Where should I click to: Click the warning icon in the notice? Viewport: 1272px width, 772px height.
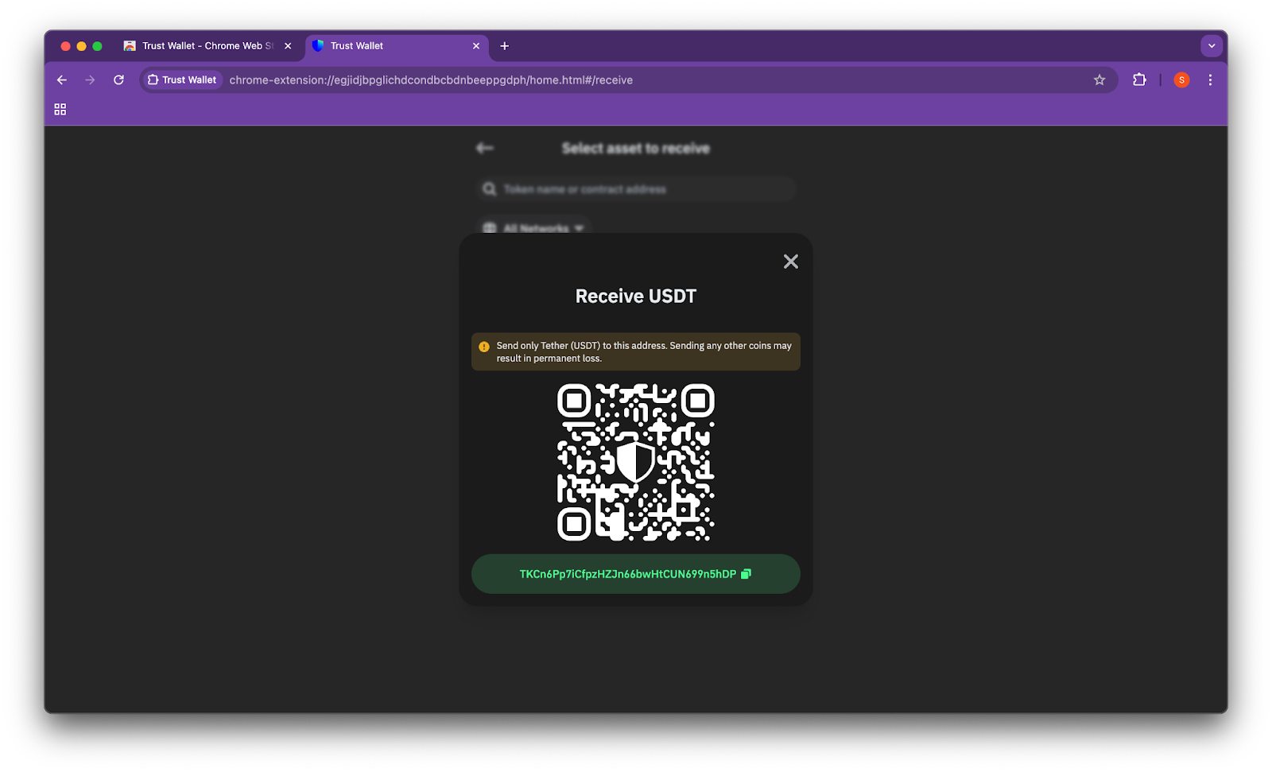click(484, 347)
